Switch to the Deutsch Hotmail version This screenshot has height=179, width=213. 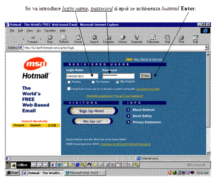(x=35, y=125)
